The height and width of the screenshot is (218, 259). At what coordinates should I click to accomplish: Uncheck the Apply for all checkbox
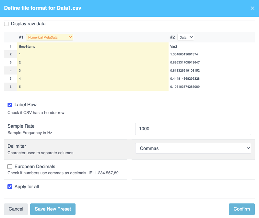click(x=10, y=187)
